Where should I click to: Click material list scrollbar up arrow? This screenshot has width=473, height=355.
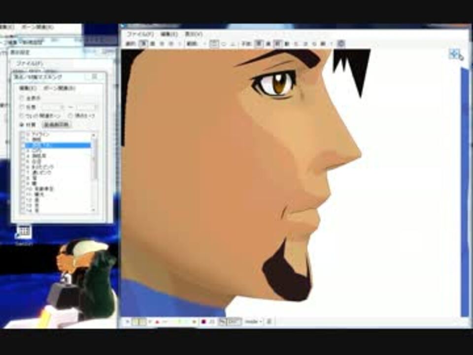[x=94, y=135]
